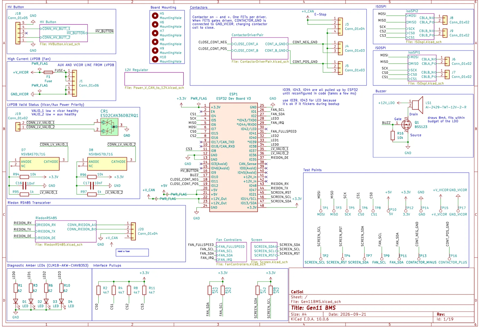480x327 pixels.
Task: Select the H10 MountingHole symbol
Action: point(155,59)
